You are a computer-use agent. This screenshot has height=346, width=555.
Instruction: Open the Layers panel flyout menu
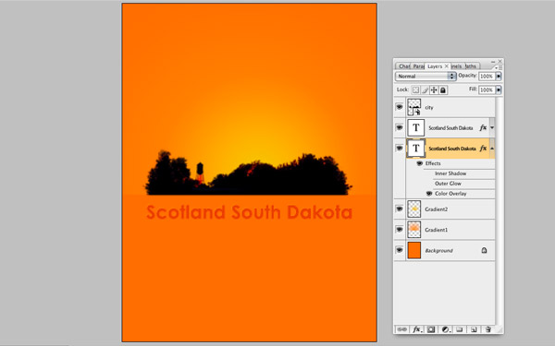click(x=499, y=66)
